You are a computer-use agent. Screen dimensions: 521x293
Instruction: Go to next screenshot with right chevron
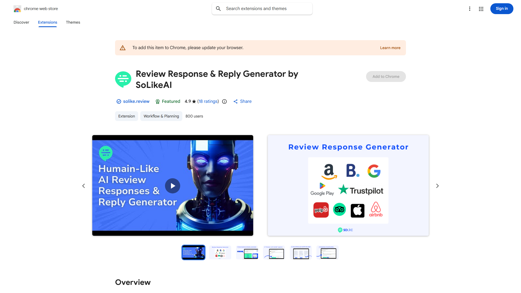pyautogui.click(x=437, y=186)
